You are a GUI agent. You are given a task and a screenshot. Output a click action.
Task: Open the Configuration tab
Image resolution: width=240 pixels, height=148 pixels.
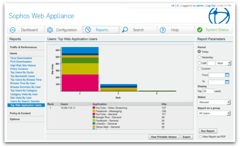tap(63, 30)
